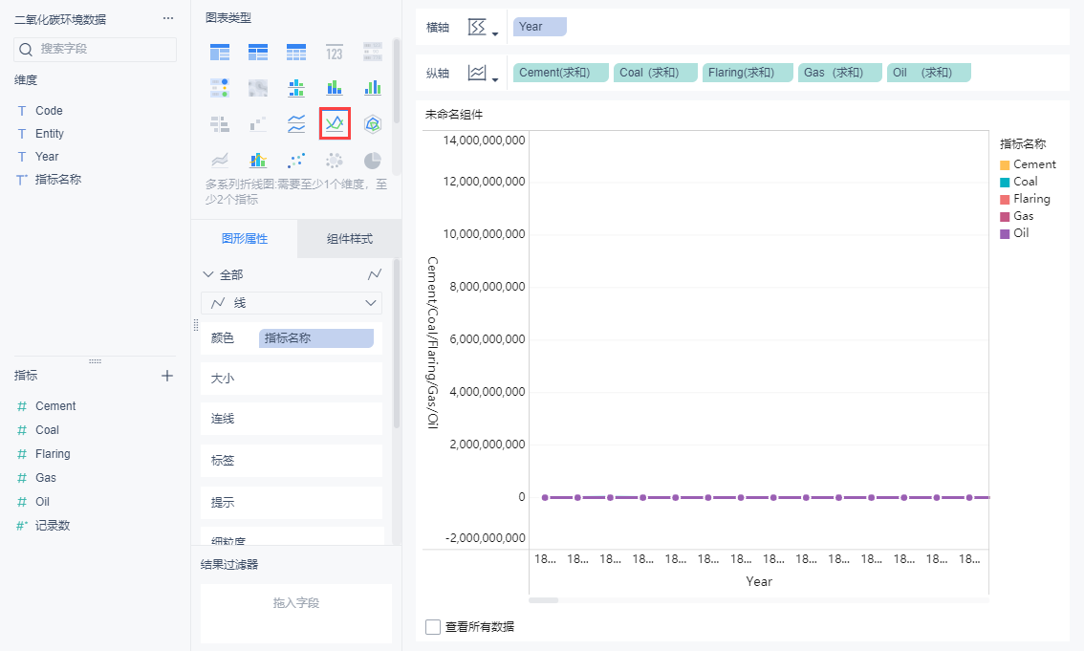Screen dimensions: 1084x651
Task: Switch to the 组件样式 tab
Action: pyautogui.click(x=349, y=238)
